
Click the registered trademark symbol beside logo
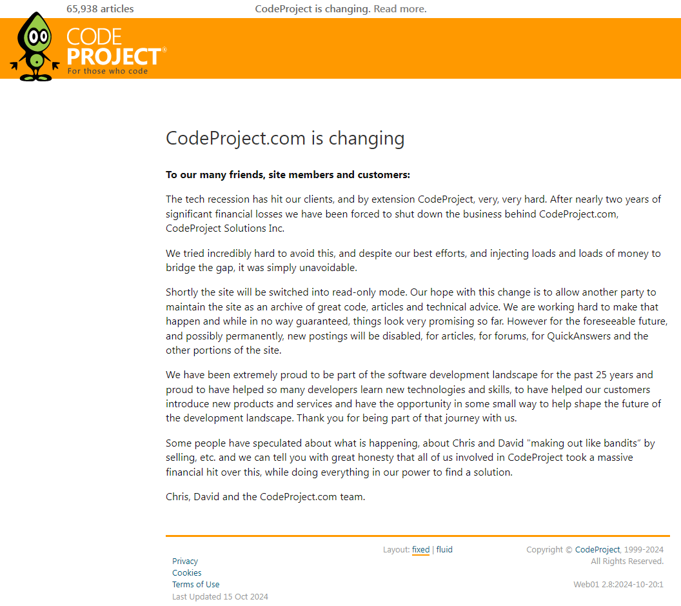164,50
